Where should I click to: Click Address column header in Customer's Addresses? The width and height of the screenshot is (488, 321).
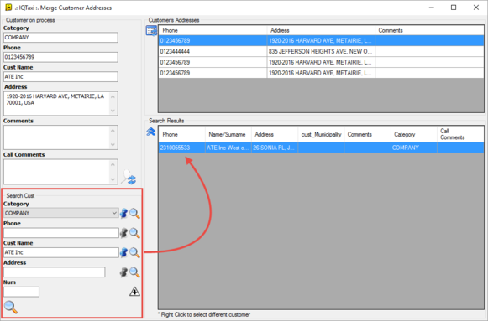[x=321, y=30]
